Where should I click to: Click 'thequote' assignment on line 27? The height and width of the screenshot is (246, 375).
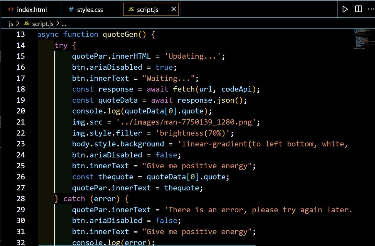[x=182, y=188]
